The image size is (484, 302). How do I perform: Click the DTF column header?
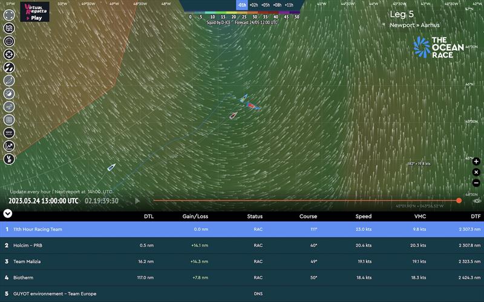click(x=476, y=216)
